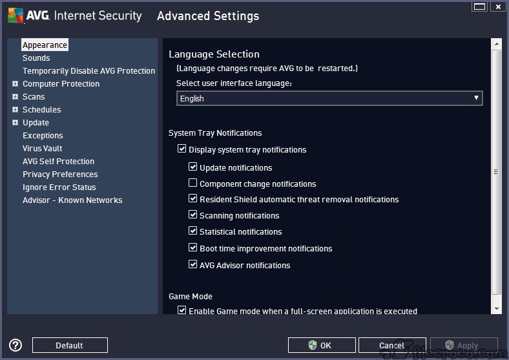Expand the Update tree node
Viewport: 509px width, 360px height.
(15, 123)
